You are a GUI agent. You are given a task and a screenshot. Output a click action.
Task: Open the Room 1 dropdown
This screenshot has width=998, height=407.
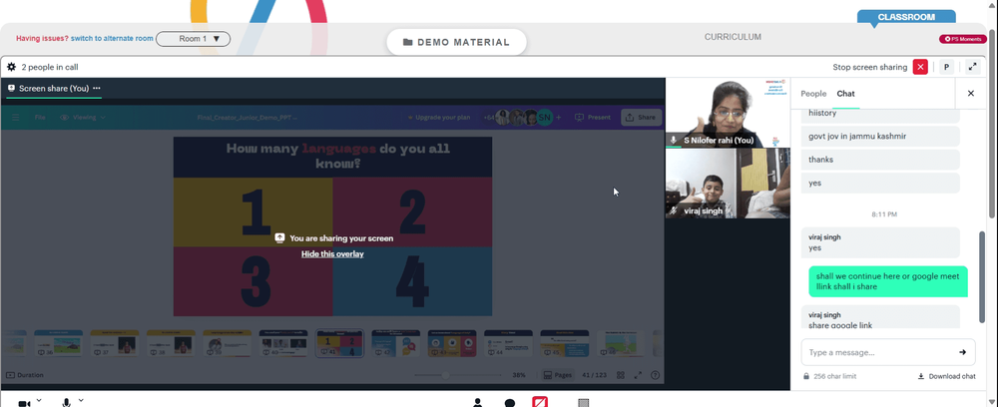coord(193,39)
